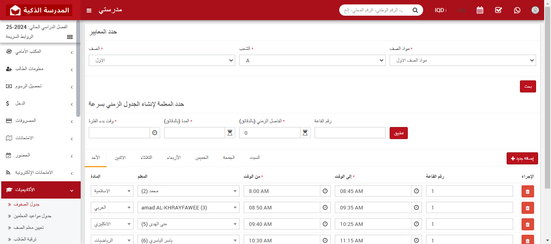Open the calendar icon in the top bar
The image size is (551, 244).
(x=480, y=10)
